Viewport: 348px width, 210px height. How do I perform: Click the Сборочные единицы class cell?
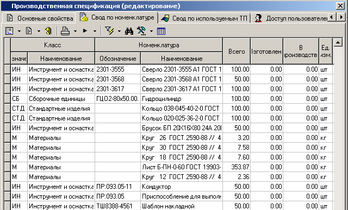coord(61,99)
